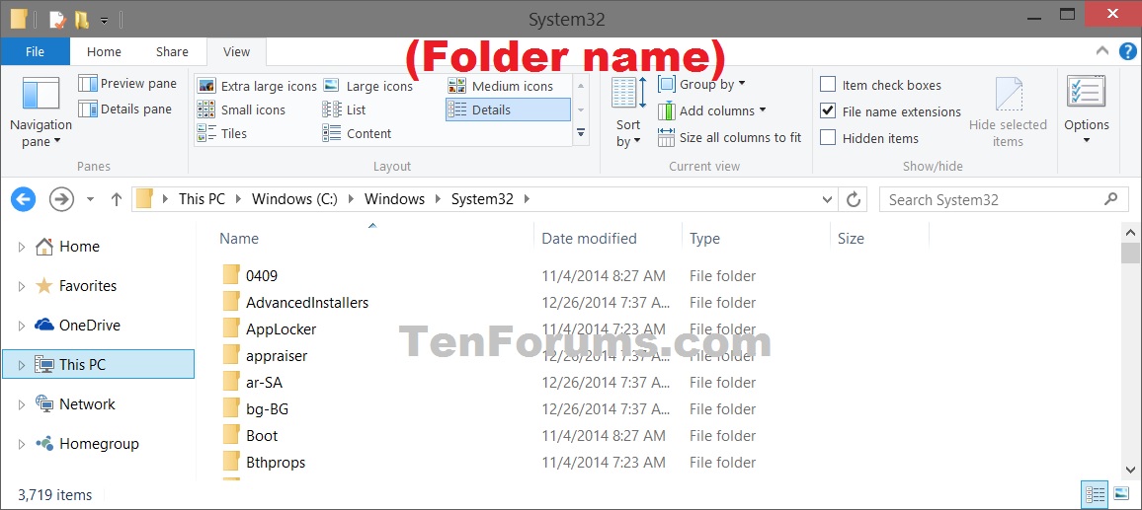
Task: Open folder Options
Action: (1086, 111)
